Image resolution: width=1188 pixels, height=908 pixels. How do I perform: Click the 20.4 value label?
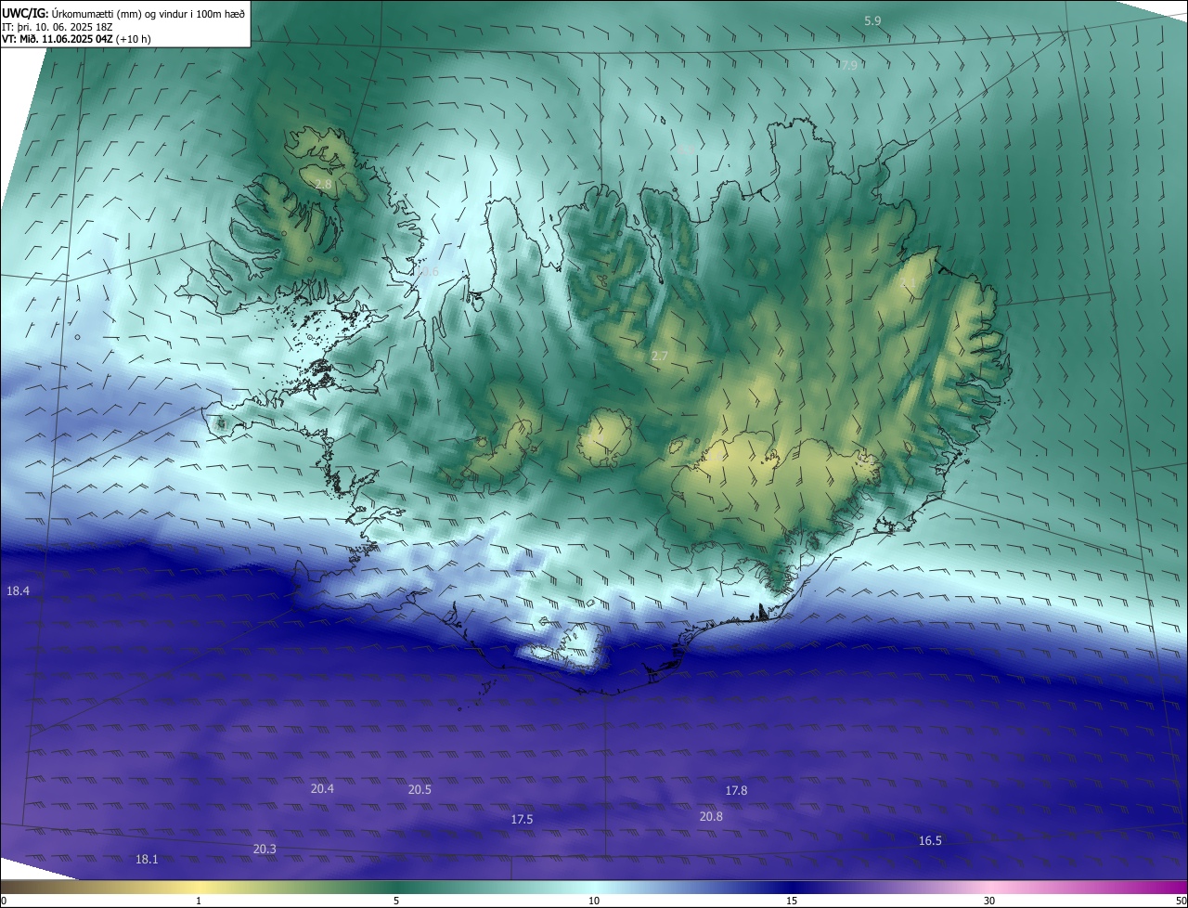tap(322, 788)
